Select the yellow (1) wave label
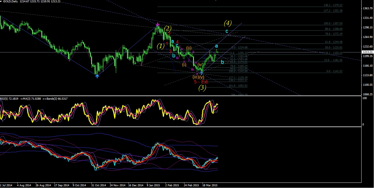This screenshot has width=374, height=188. click(x=161, y=46)
